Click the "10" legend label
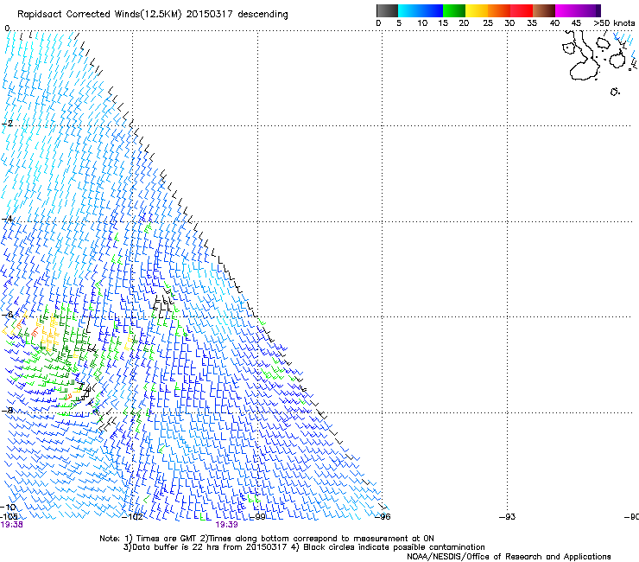The height and width of the screenshot is (562, 639). point(422,23)
